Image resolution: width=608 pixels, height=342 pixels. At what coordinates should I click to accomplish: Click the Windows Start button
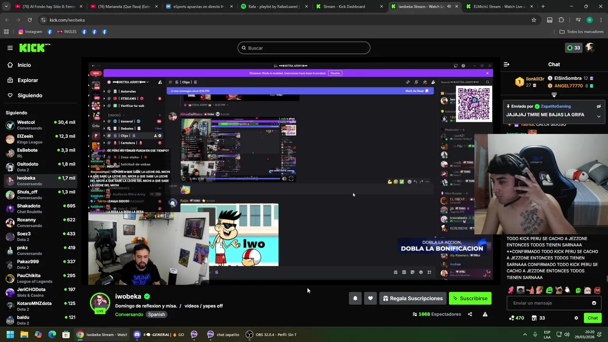coord(10,334)
